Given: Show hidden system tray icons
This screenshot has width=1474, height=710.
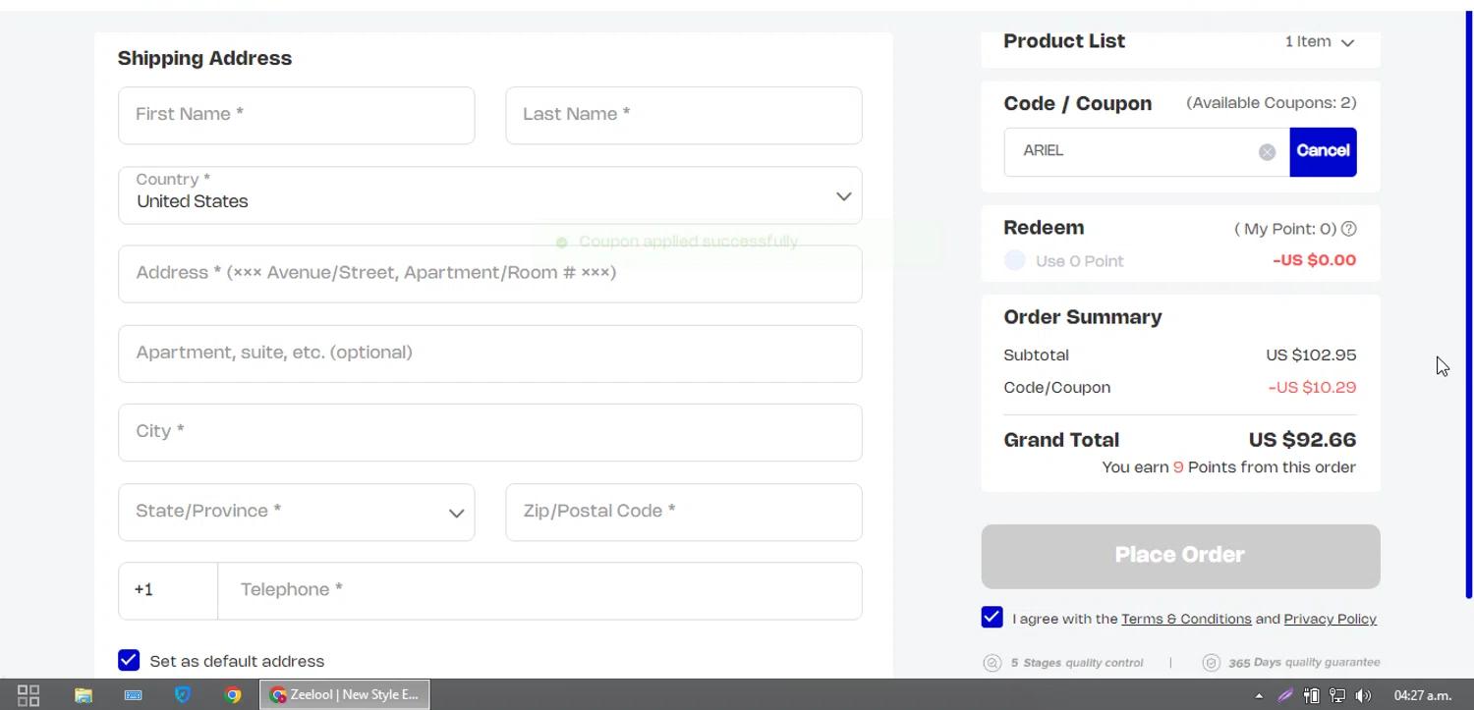Looking at the screenshot, I should point(1259,695).
